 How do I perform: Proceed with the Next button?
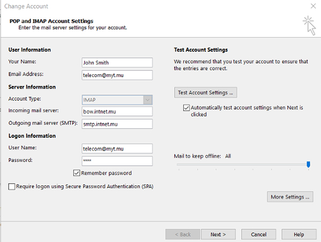pyautogui.click(x=218, y=234)
